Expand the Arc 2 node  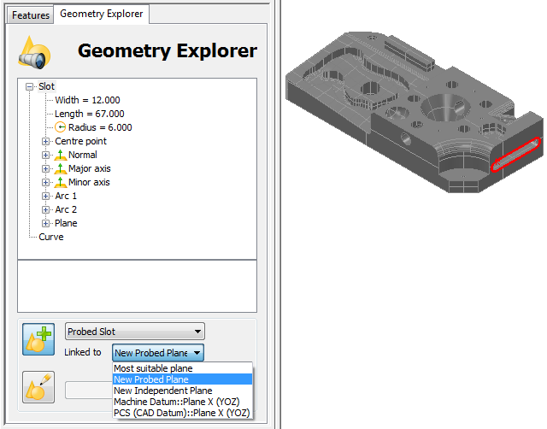(x=45, y=209)
